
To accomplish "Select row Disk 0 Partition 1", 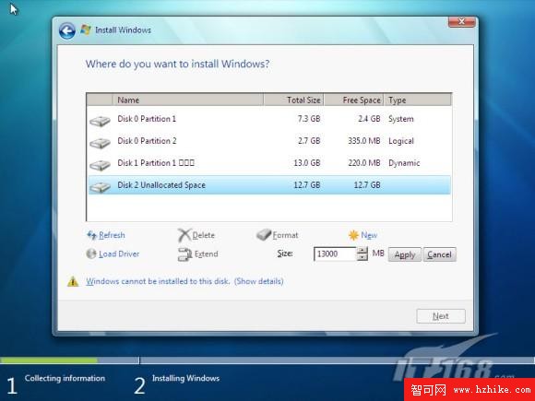I will click(x=269, y=119).
